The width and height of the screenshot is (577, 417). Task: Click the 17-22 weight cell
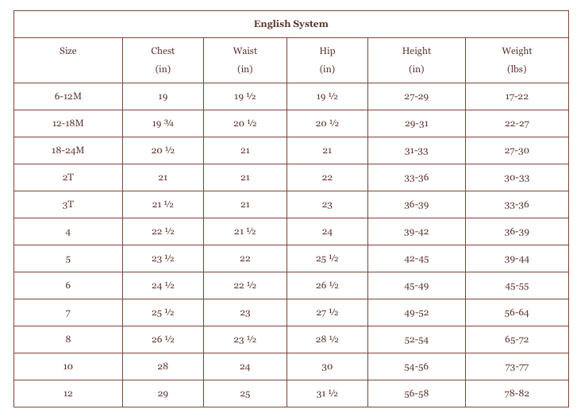tap(517, 97)
